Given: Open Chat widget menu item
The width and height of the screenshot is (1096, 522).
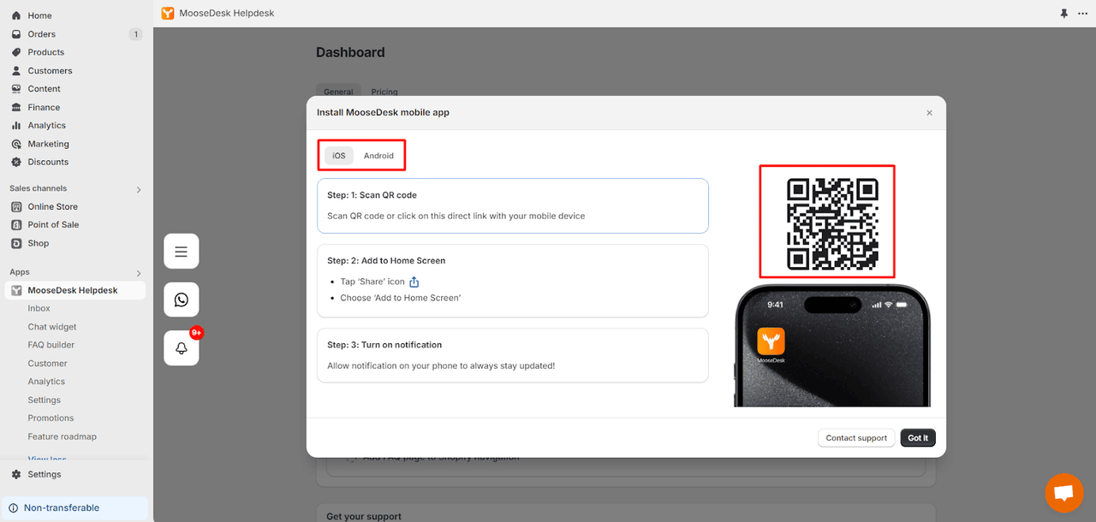Looking at the screenshot, I should (52, 327).
